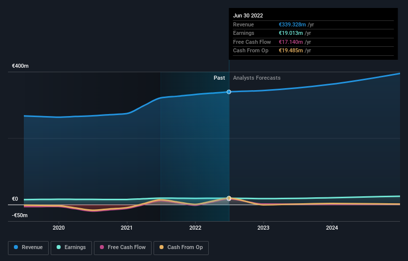Image resolution: width=408 pixels, height=261 pixels.
Task: Click the €339.328m revenue value
Action: [292, 24]
